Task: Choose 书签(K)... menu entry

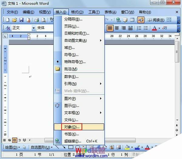Action: [79, 134]
